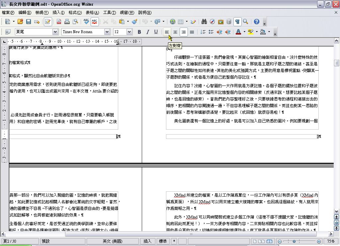Justify the paragraph text
Screen dimensions: 340x246
click(192, 32)
